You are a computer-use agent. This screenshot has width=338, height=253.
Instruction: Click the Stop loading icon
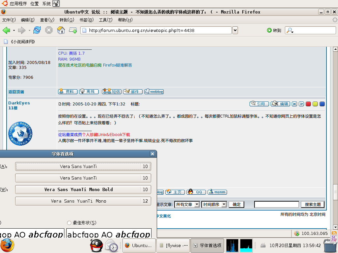click(49, 30)
